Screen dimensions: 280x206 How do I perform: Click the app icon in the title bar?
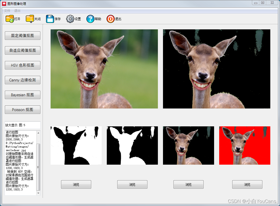[x=4, y=4]
